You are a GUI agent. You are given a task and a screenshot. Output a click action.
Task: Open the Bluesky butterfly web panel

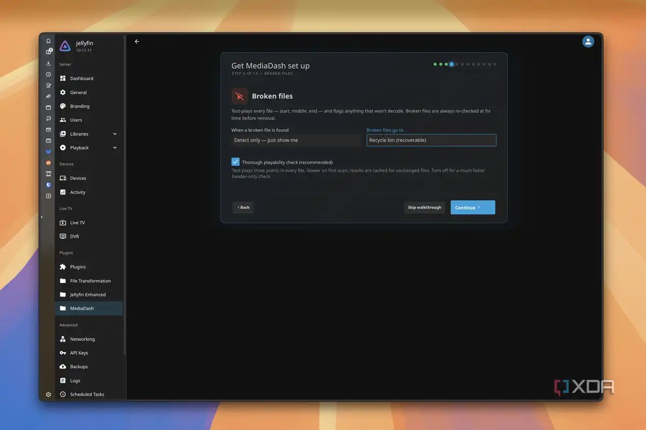48,152
